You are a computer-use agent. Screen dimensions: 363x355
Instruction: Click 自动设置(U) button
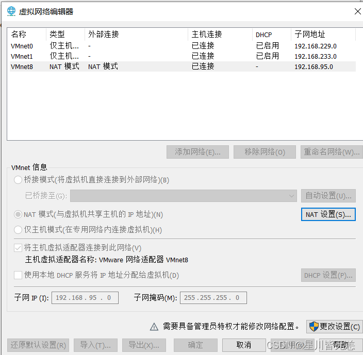click(x=328, y=196)
